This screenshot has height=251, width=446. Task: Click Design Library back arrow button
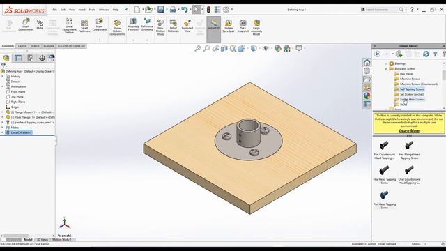377,54
